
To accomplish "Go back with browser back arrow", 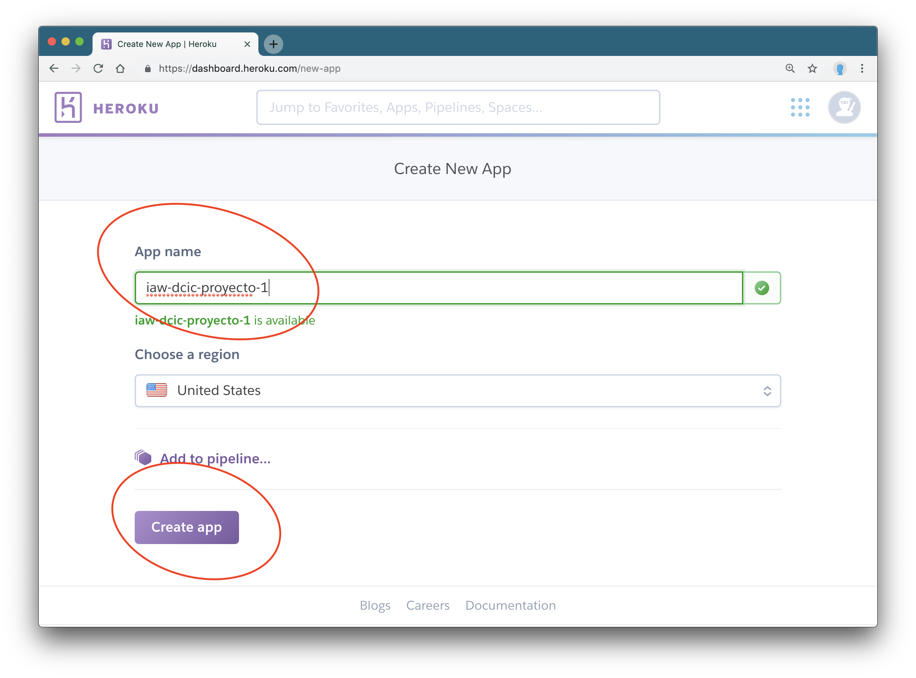I will (54, 69).
